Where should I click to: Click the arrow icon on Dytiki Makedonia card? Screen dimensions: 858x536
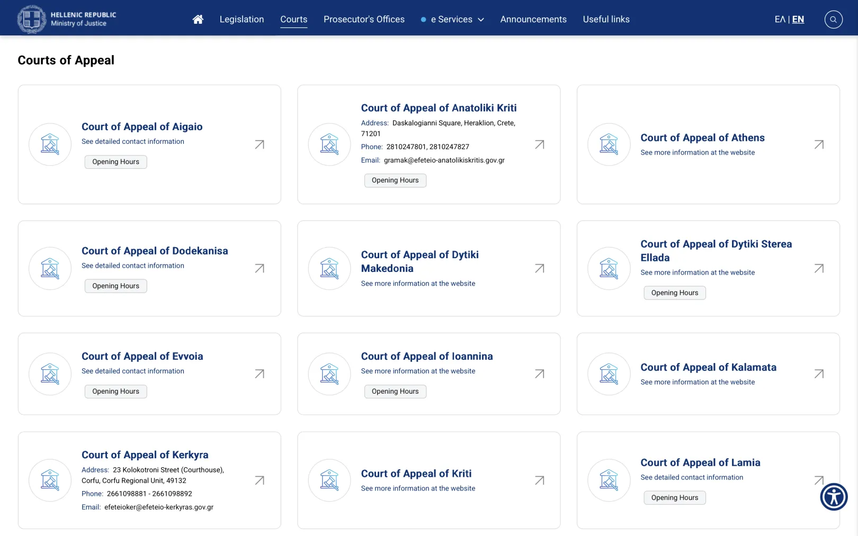(539, 268)
